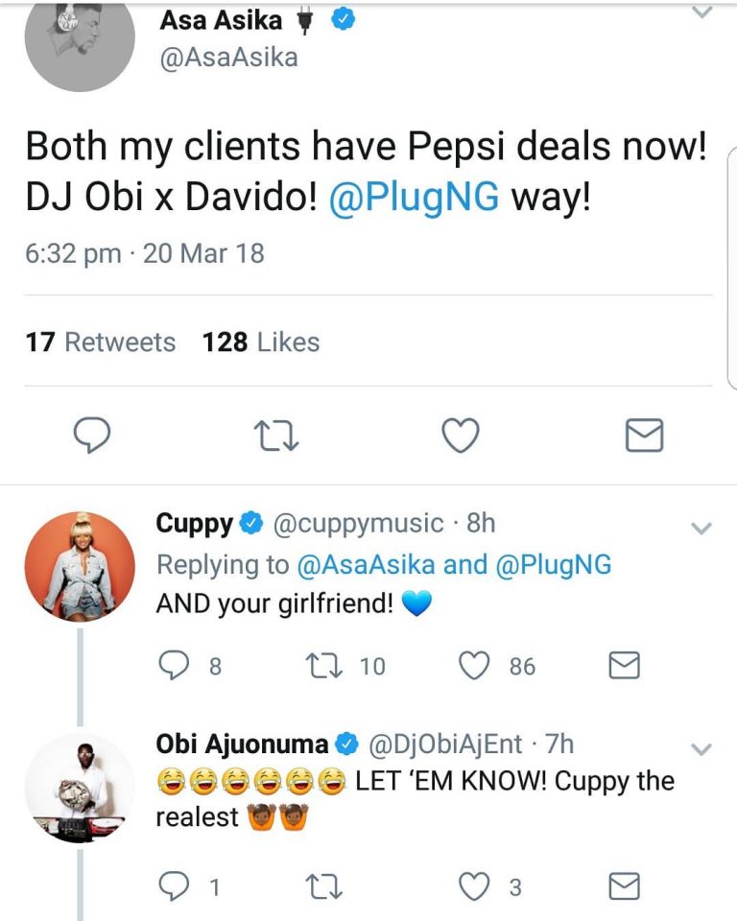This screenshot has width=737, height=921.
Task: Retweet the Pepsi deals tweet
Action: tap(276, 437)
